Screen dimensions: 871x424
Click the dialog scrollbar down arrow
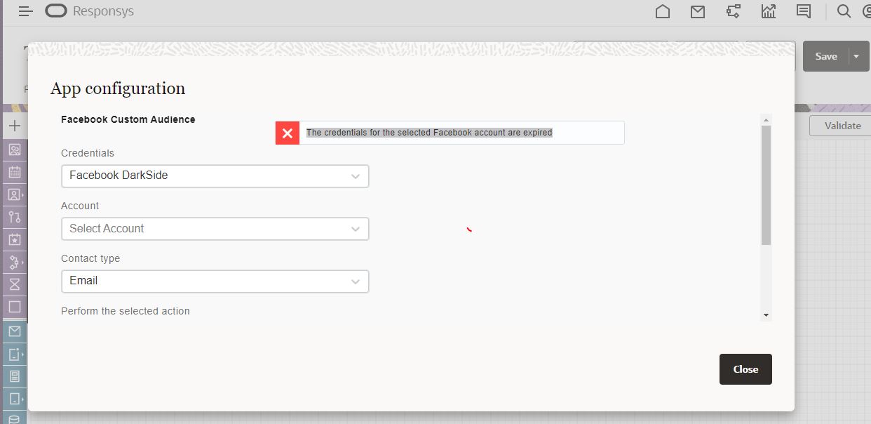pos(766,316)
